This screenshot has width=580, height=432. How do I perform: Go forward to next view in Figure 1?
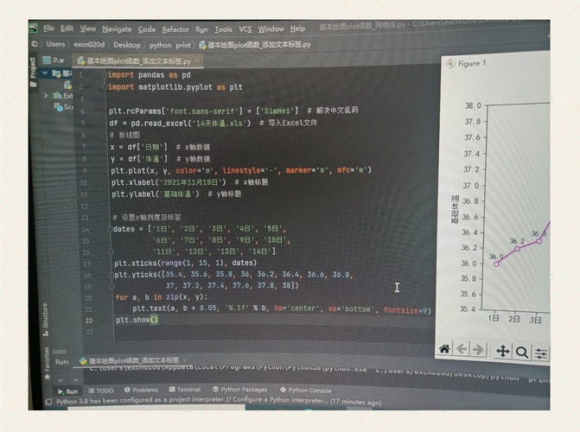point(478,350)
